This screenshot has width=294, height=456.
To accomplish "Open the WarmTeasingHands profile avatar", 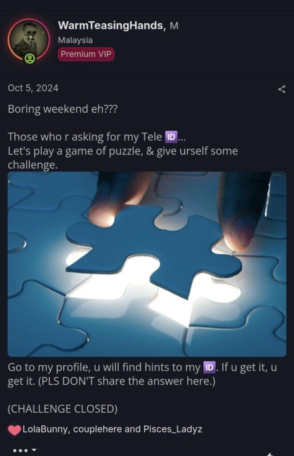I will (x=29, y=40).
